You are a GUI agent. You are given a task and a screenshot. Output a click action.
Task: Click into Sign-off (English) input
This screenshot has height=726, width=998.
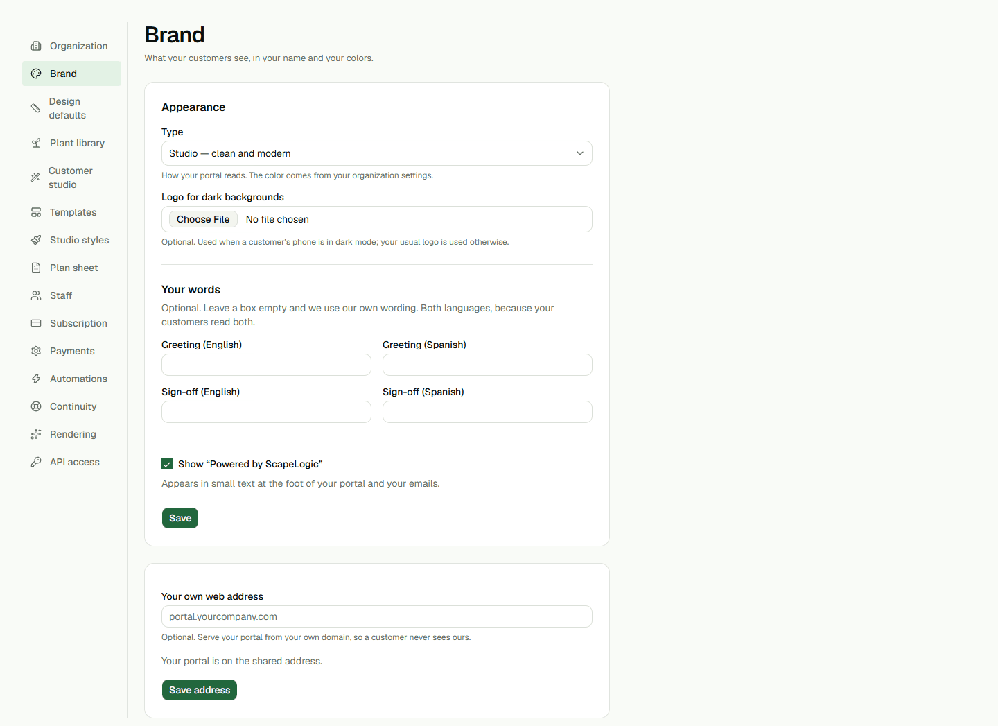266,412
